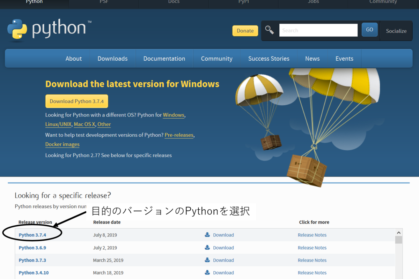Viewport: 419px width, 279px height.
Task: Open the Events menu
Action: pyautogui.click(x=345, y=59)
